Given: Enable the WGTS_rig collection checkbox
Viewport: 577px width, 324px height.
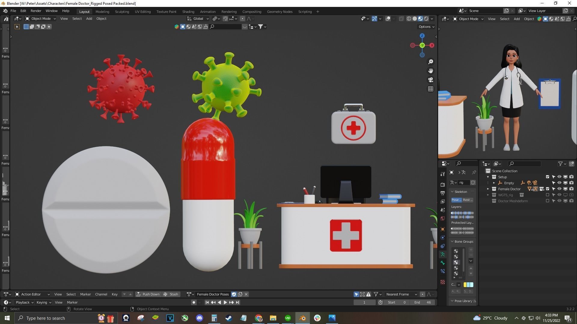Looking at the screenshot, I should point(548,195).
